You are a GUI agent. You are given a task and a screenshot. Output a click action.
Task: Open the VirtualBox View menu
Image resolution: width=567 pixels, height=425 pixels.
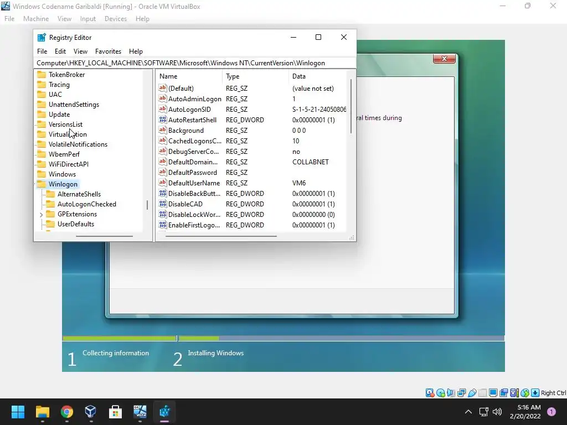[x=64, y=19]
